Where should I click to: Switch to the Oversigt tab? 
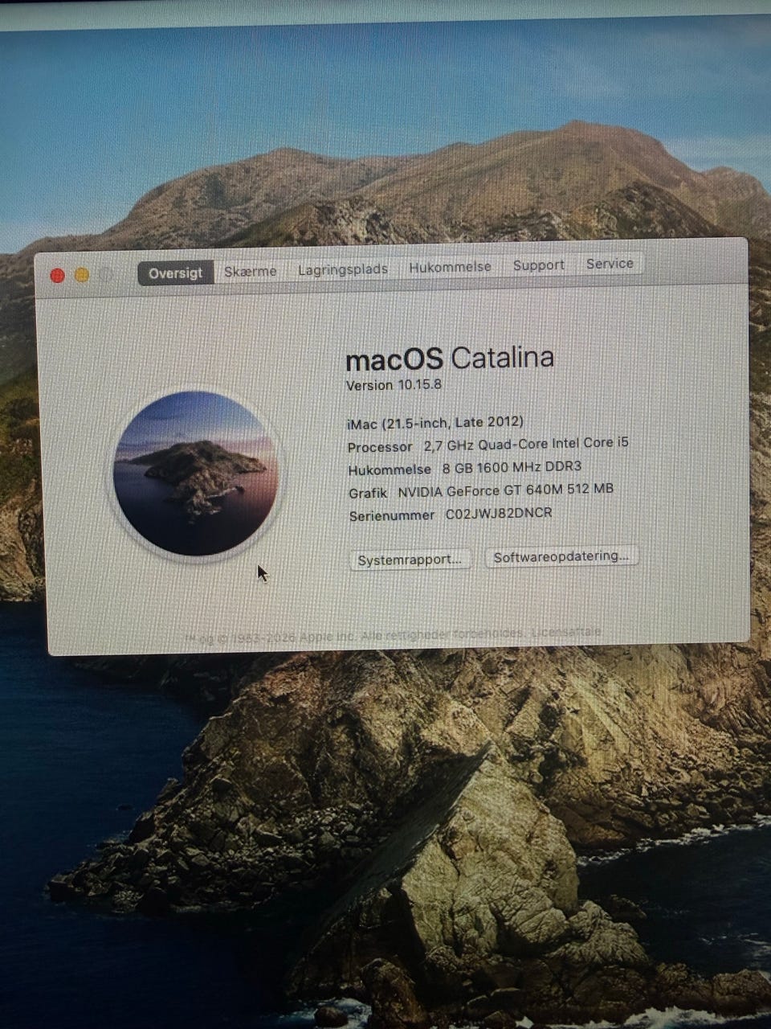tap(175, 273)
